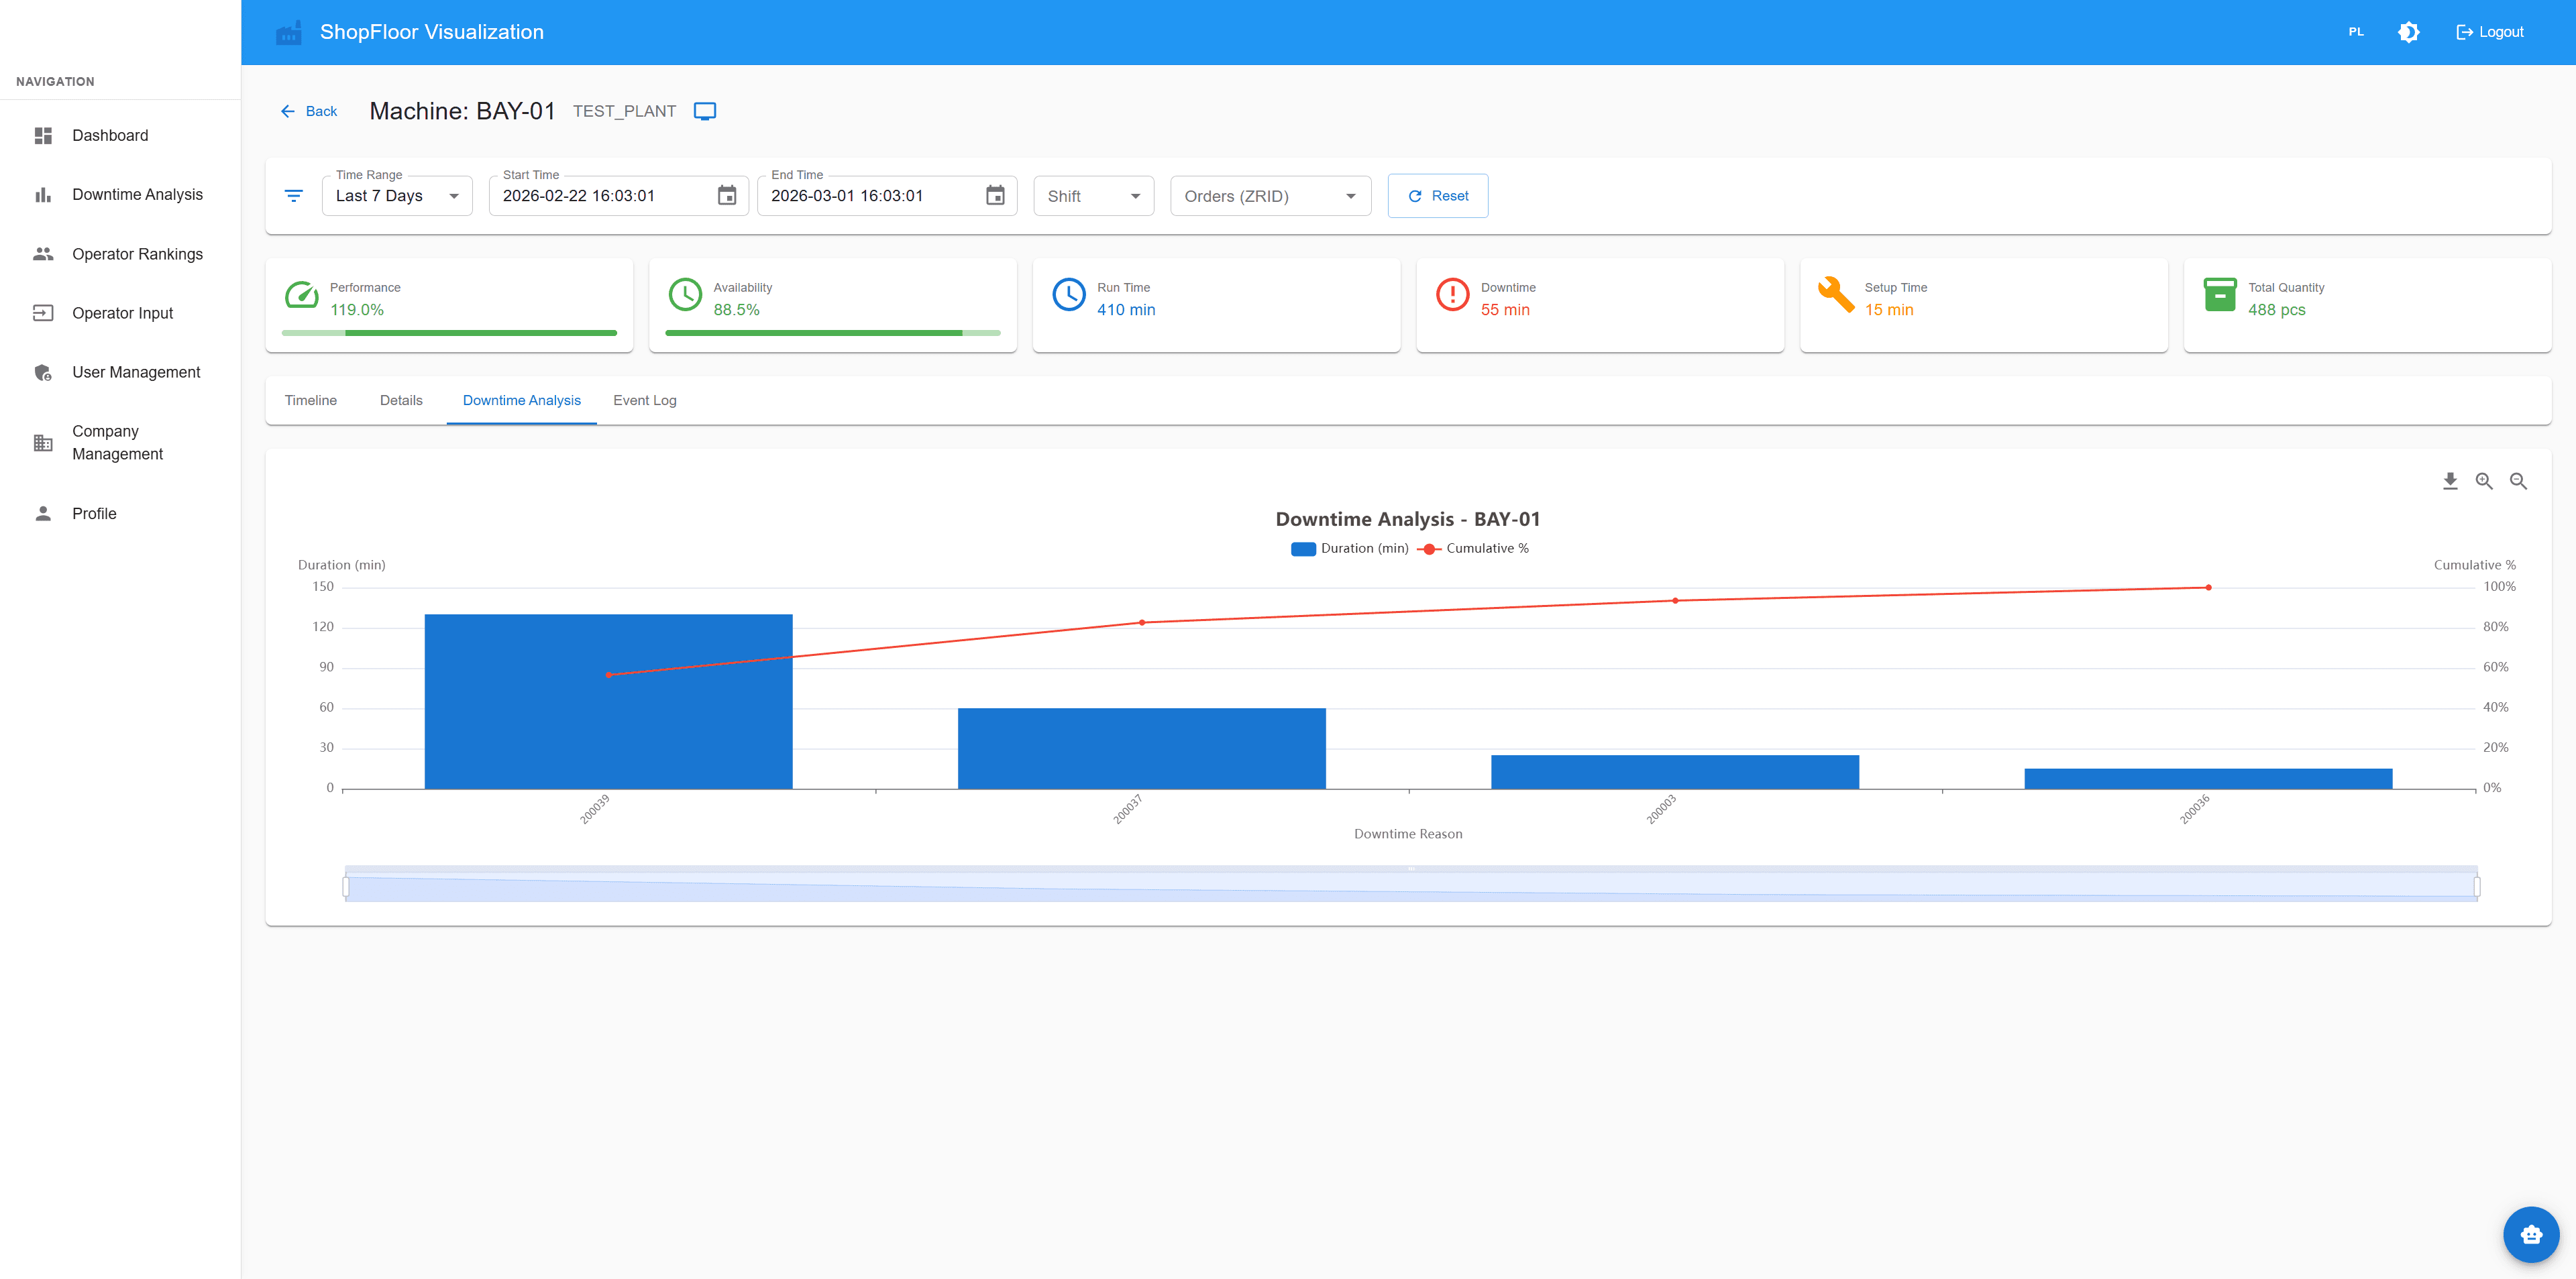Click the right handle of chart range slider
Screen dimensions: 2576x1279
2477,886
